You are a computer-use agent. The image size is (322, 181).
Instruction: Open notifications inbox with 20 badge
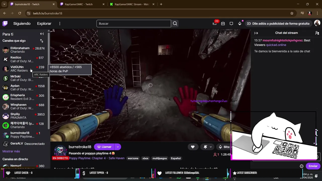tap(215, 23)
